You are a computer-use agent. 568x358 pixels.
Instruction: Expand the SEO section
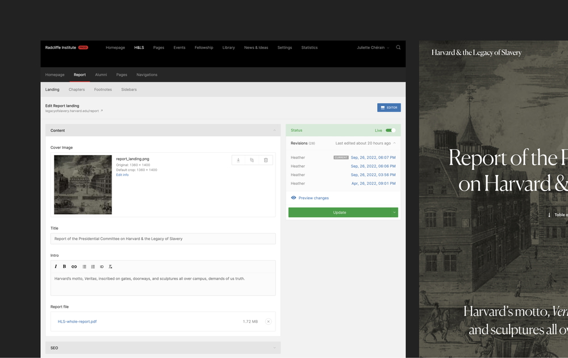pos(274,348)
